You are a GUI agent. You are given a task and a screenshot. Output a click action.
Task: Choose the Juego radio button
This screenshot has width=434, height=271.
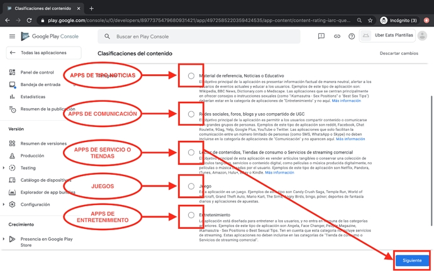pyautogui.click(x=191, y=186)
